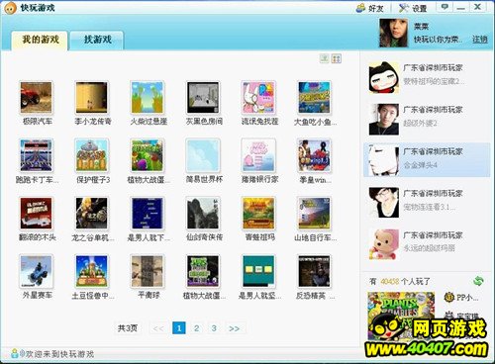Screen dimensions: 495x364
Task: Switch to the 我的游戏 tab
Action: point(40,41)
